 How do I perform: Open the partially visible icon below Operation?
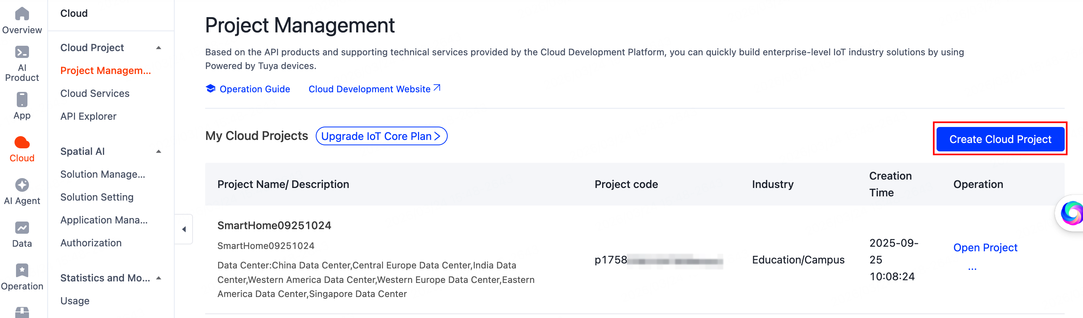[22, 313]
